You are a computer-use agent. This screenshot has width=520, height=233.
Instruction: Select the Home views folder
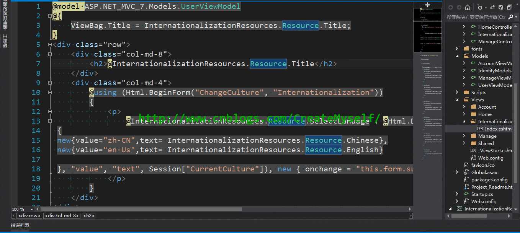[x=485, y=114]
